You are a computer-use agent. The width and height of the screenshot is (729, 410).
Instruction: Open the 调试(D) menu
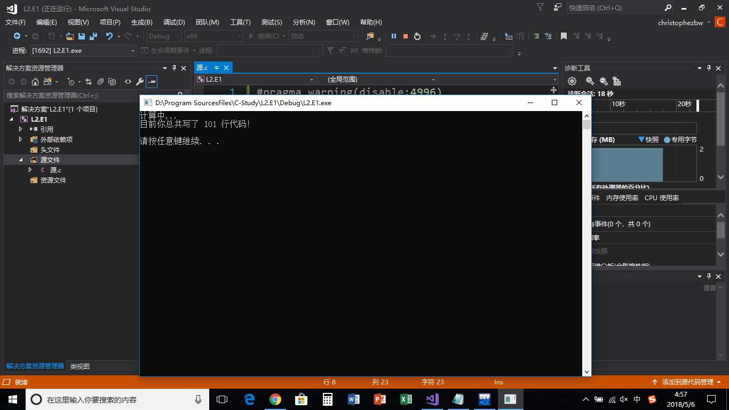coord(174,22)
